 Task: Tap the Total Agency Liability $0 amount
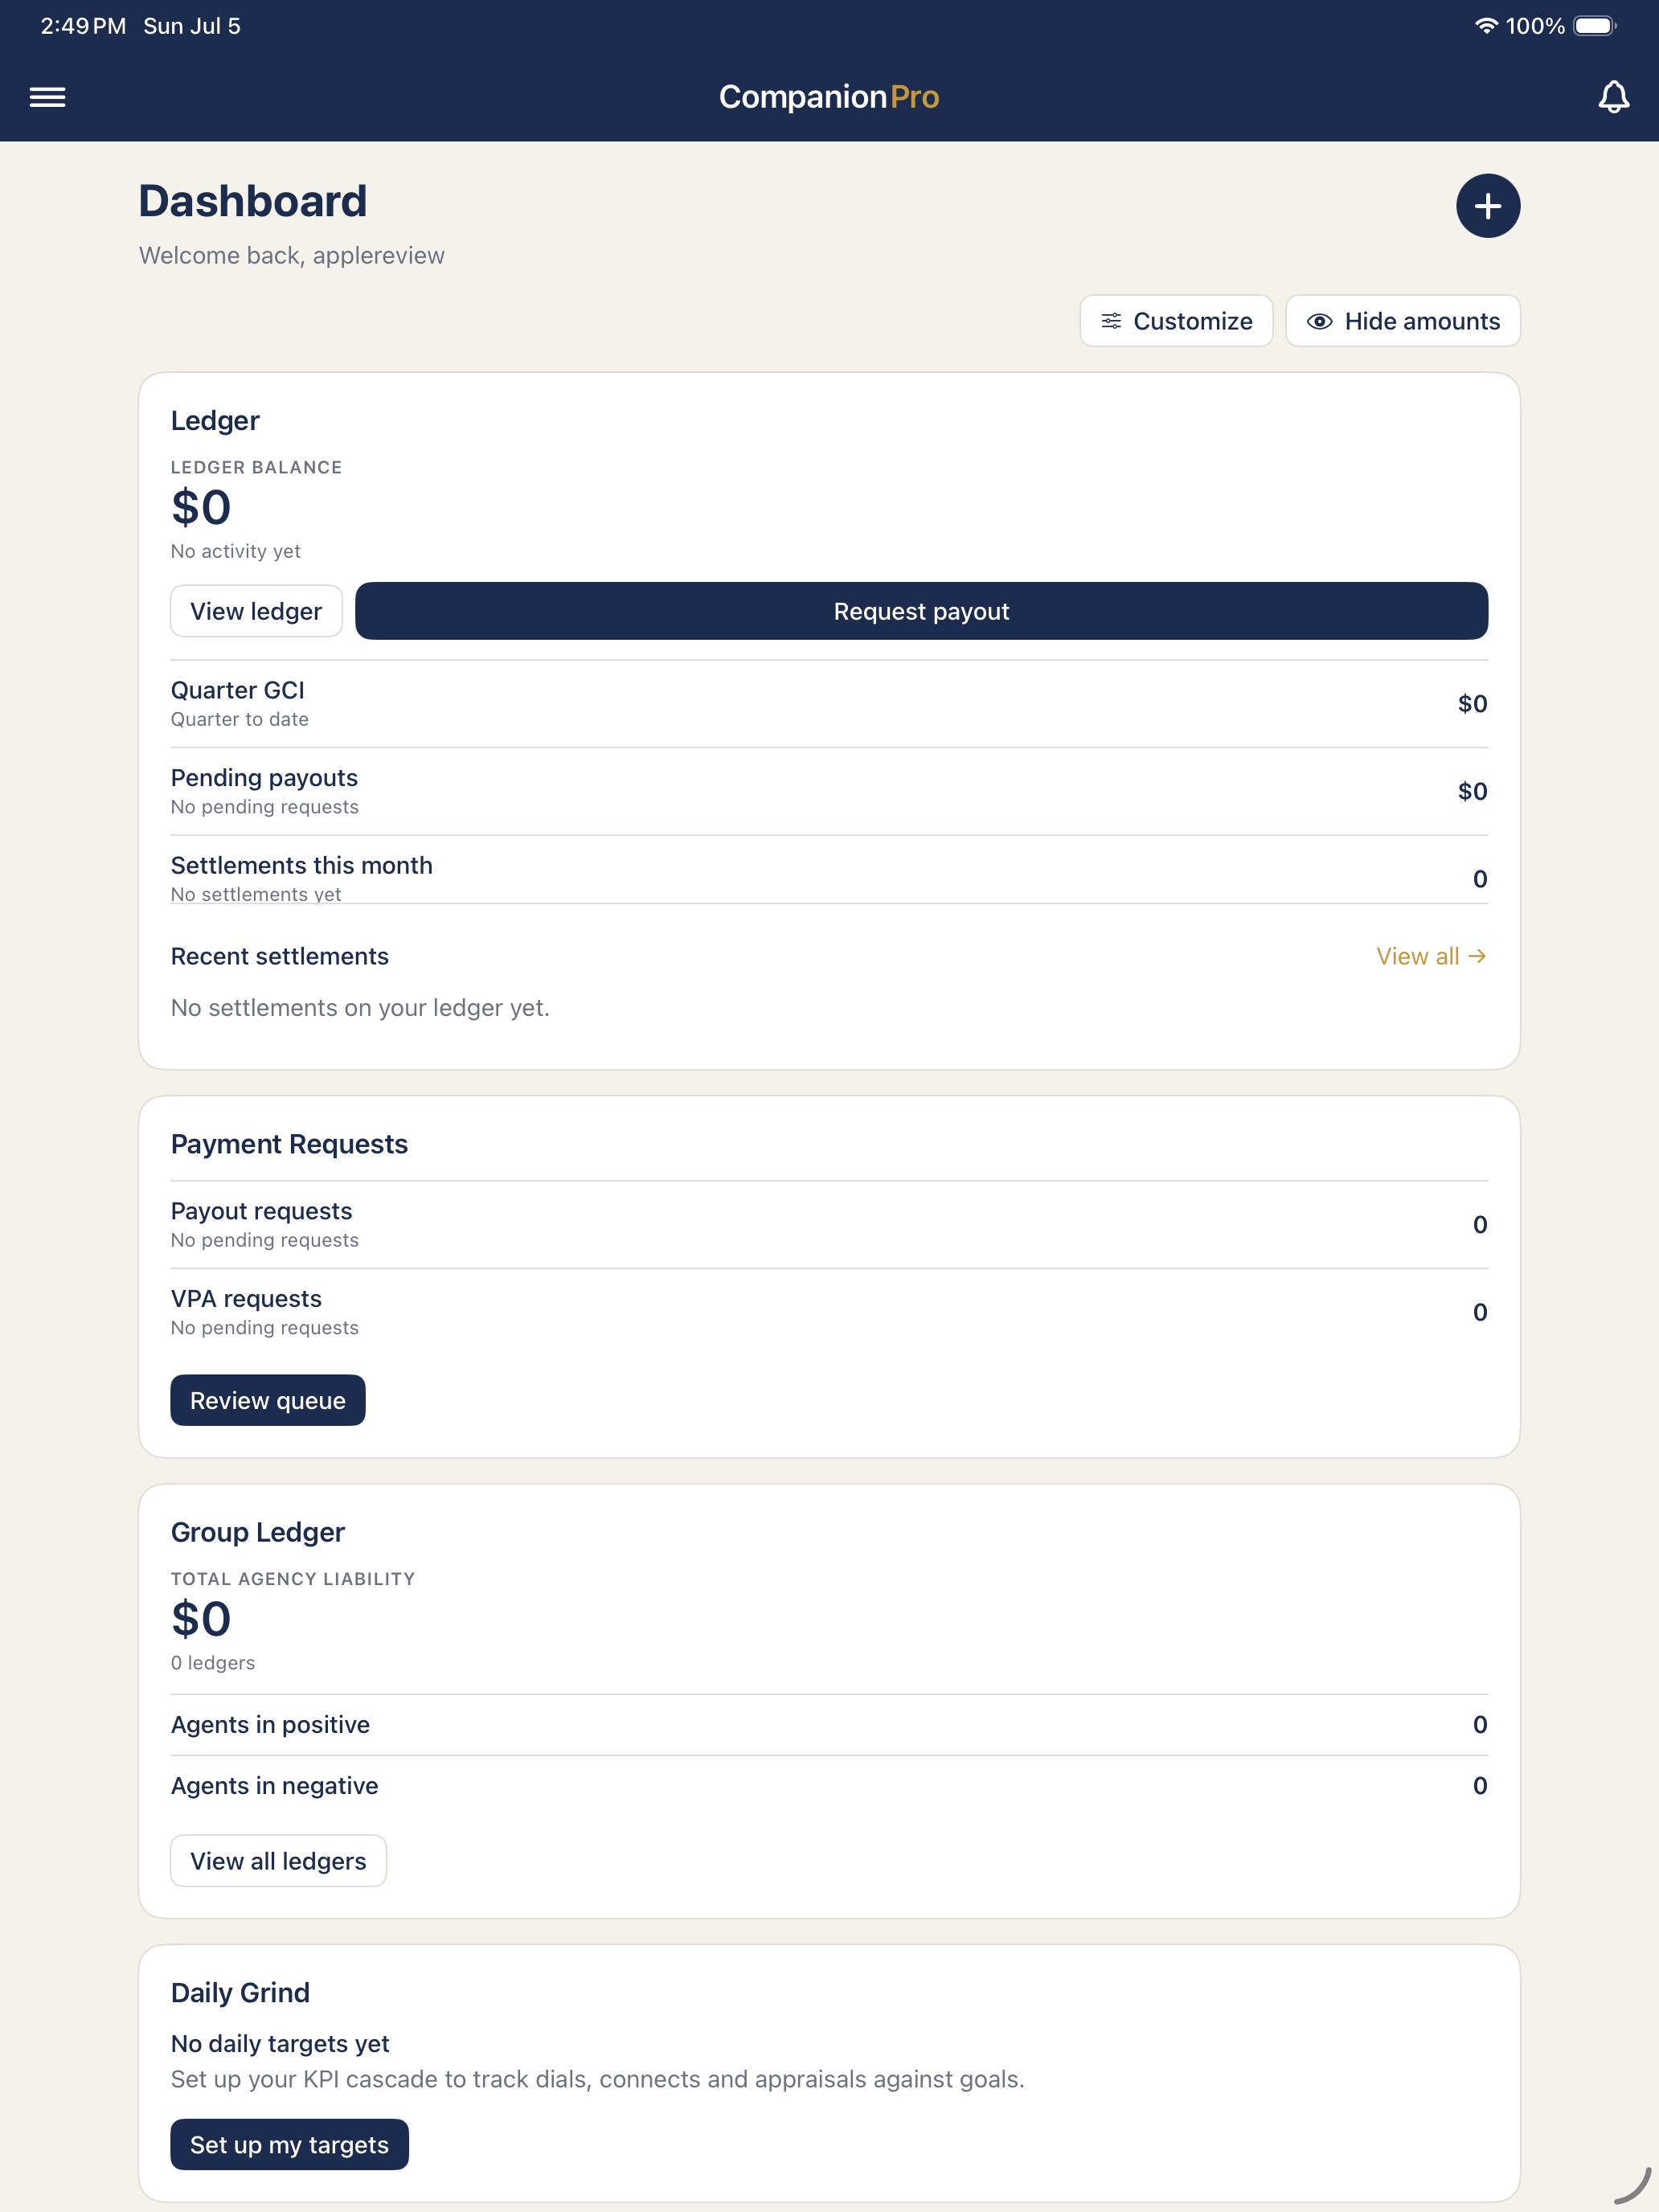coord(201,1618)
